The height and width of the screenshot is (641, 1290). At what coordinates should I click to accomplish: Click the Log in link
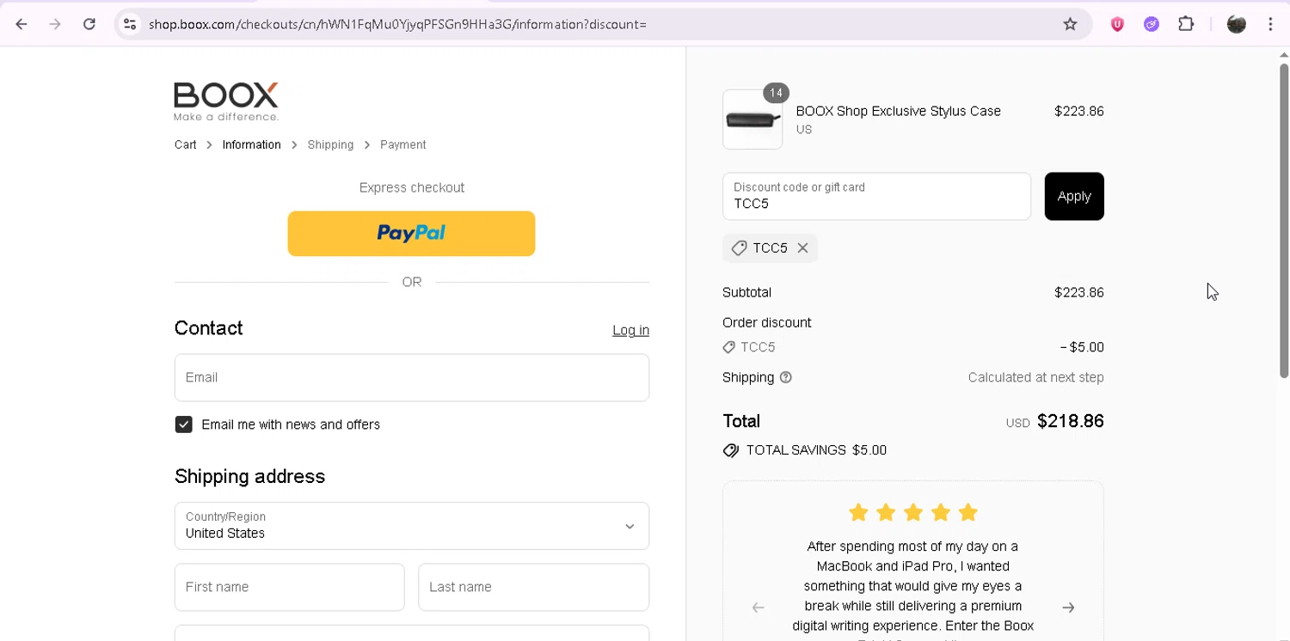630,330
